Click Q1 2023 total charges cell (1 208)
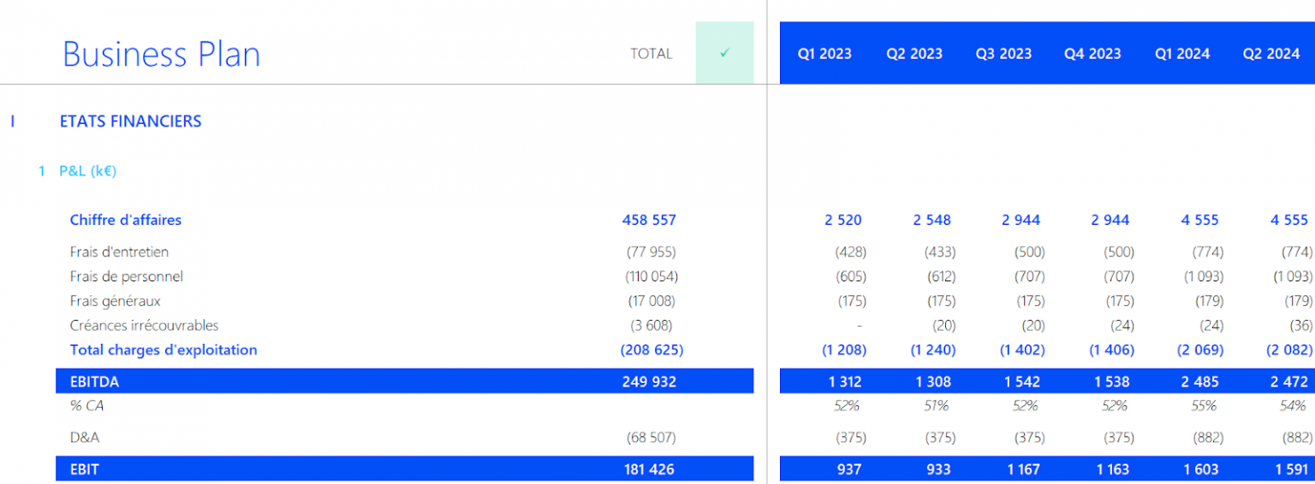Screen dimensions: 1315x484 click(844, 350)
